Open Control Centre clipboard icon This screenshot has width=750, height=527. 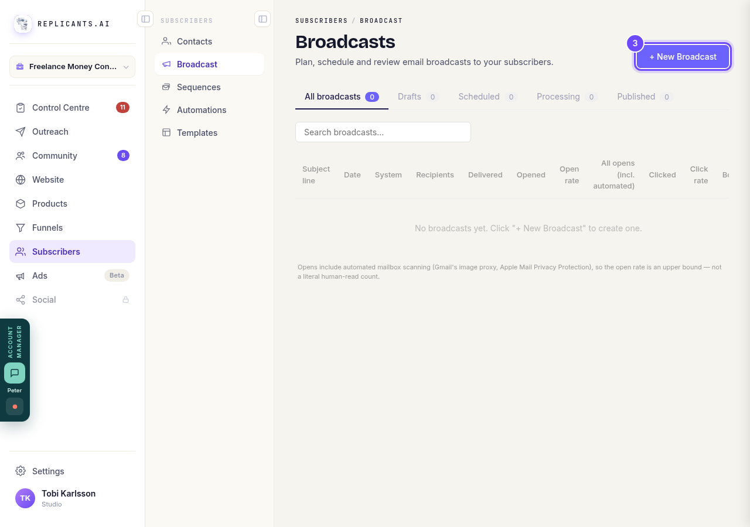tap(21, 108)
